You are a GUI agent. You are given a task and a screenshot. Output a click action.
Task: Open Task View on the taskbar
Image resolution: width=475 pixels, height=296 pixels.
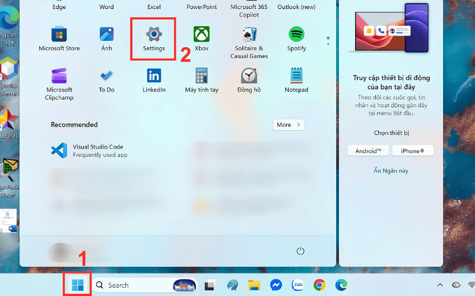[x=211, y=285]
